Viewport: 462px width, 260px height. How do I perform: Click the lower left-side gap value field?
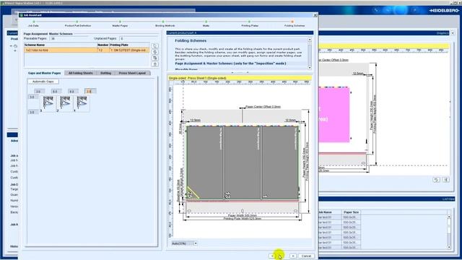pyautogui.click(x=33, y=113)
